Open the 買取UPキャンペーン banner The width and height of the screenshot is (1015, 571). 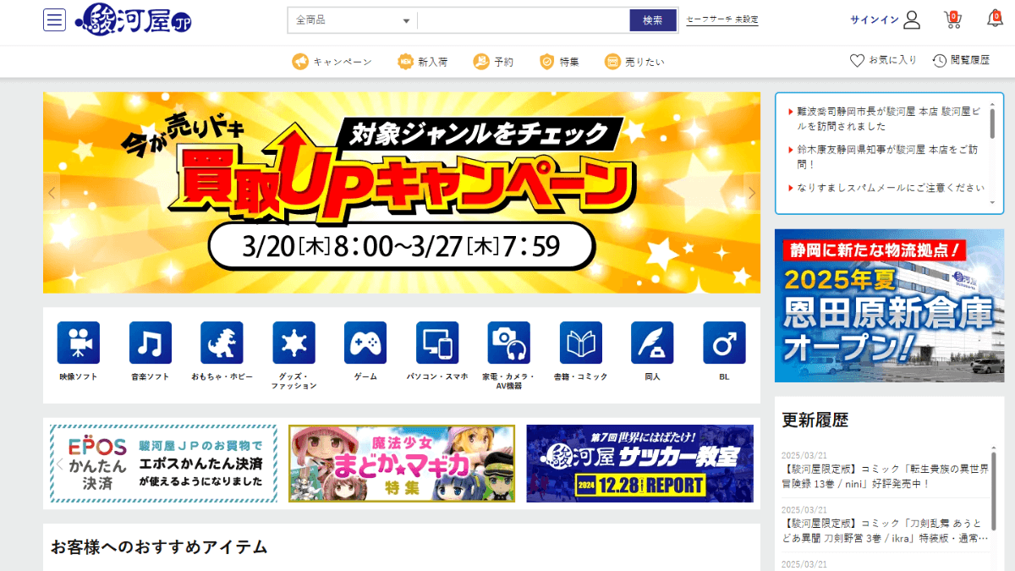[402, 193]
